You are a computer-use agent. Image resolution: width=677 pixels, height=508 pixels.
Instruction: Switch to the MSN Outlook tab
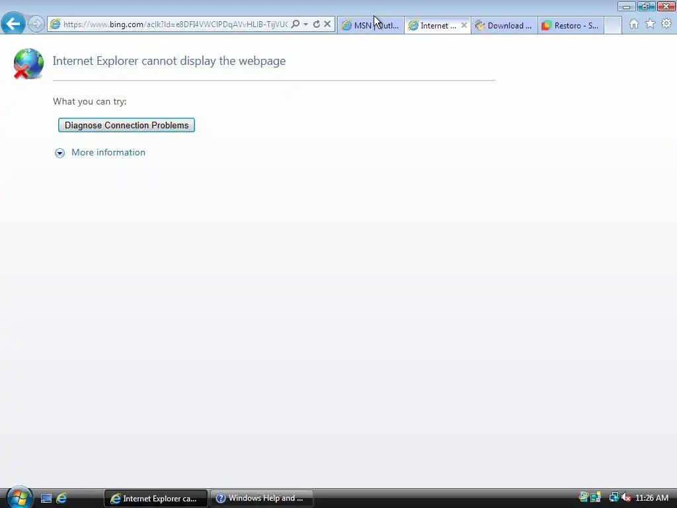[x=370, y=26]
